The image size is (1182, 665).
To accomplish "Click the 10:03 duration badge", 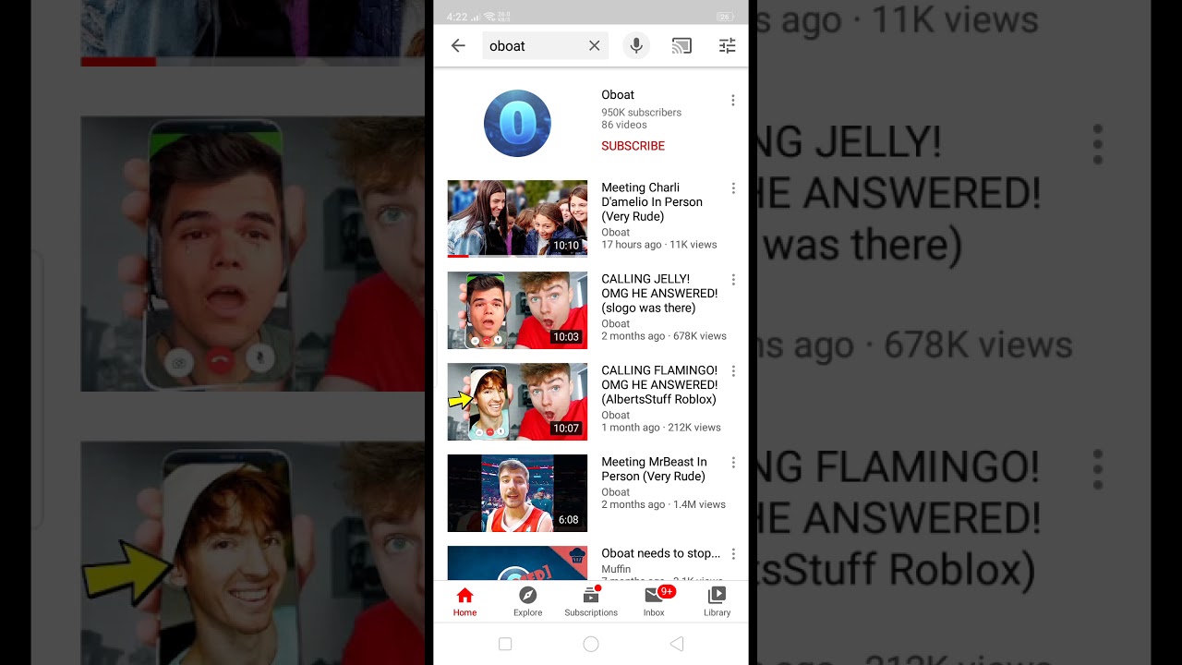I will coord(566,337).
